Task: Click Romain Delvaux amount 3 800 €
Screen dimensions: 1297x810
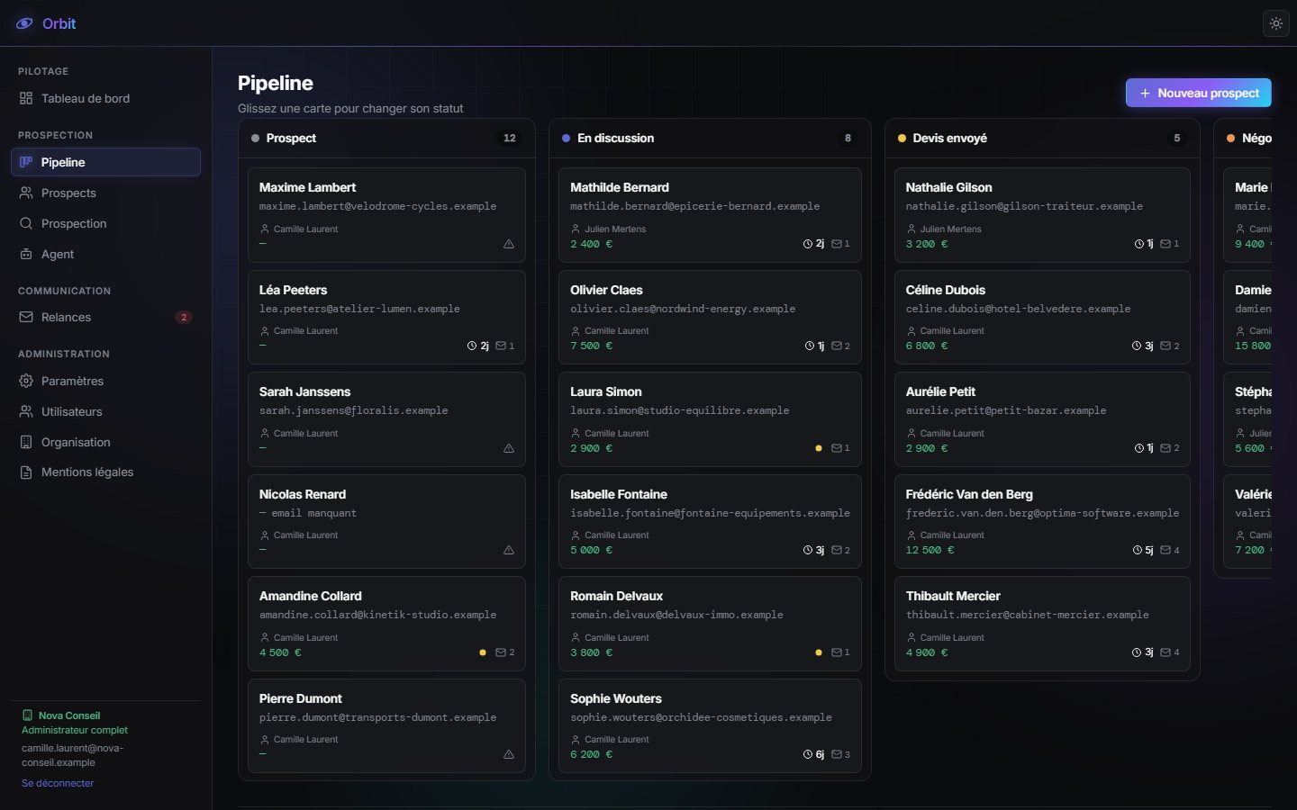Action: coord(591,652)
